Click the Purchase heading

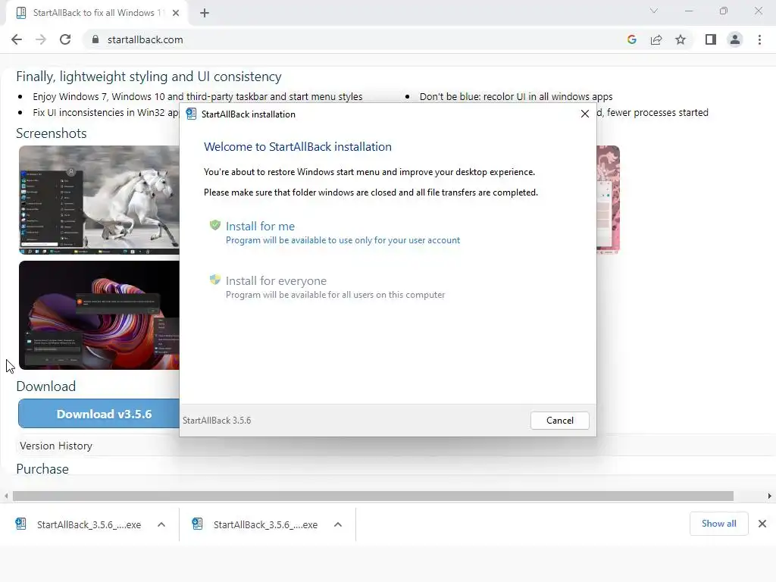[x=42, y=468]
